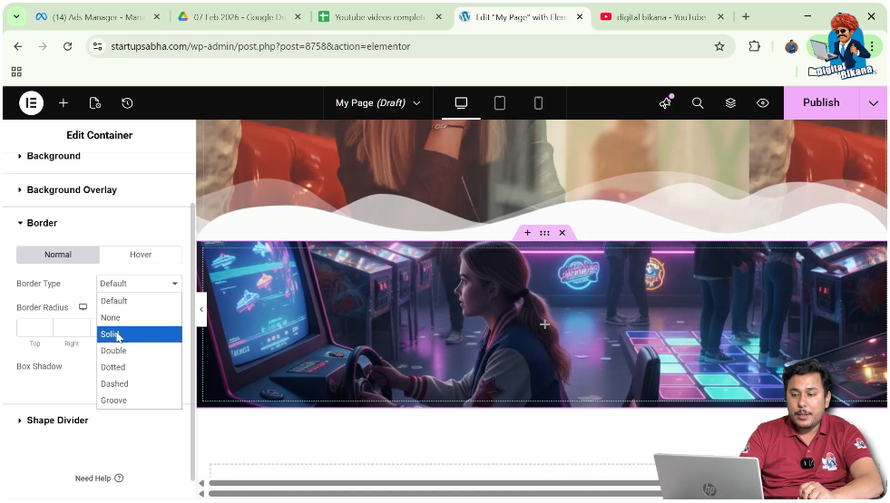890x503 pixels.
Task: Choose Dashed from Border Type list
Action: click(114, 384)
